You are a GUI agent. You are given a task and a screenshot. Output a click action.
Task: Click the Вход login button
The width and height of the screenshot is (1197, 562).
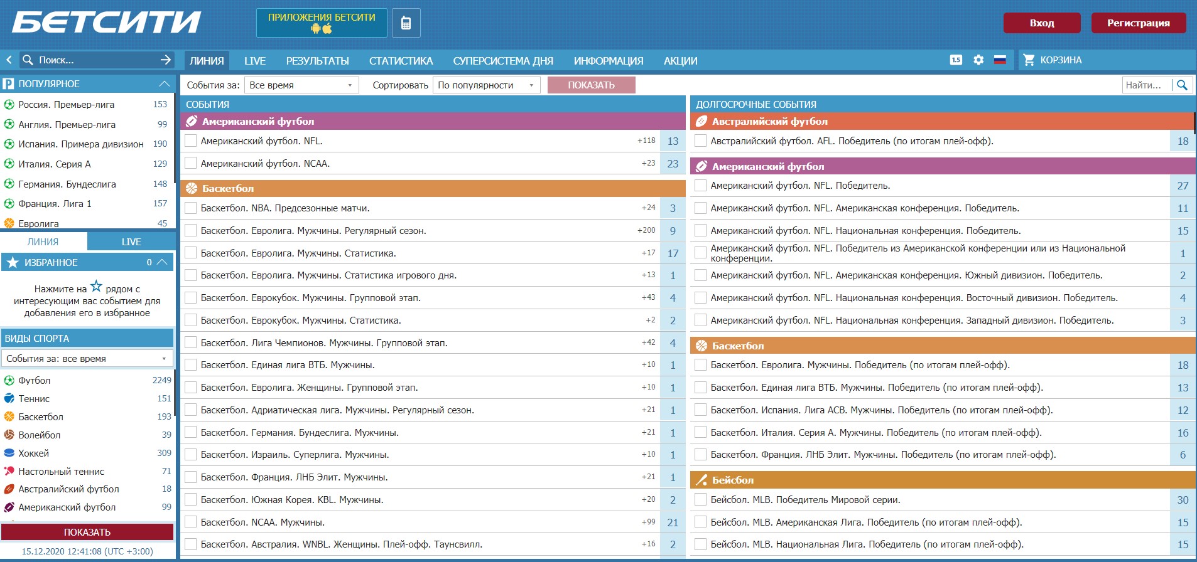[x=1042, y=23]
